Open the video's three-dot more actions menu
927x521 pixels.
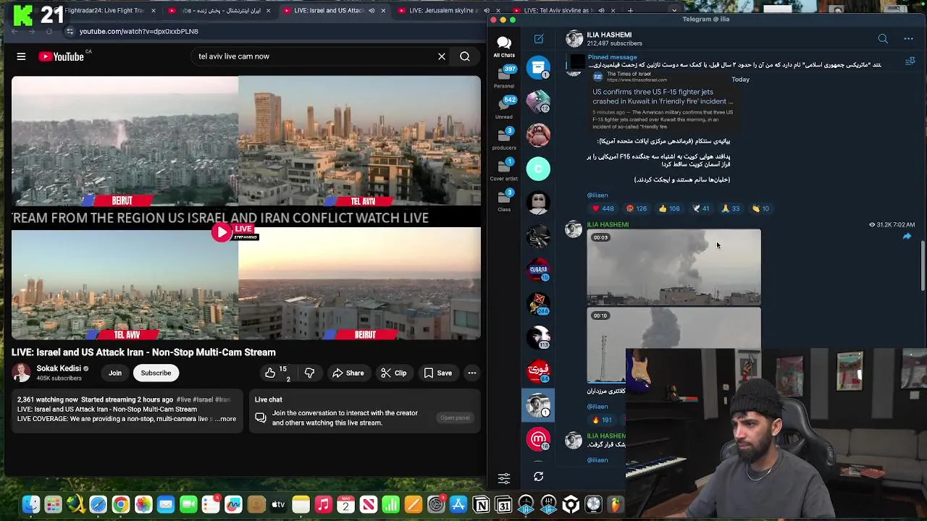click(x=471, y=373)
